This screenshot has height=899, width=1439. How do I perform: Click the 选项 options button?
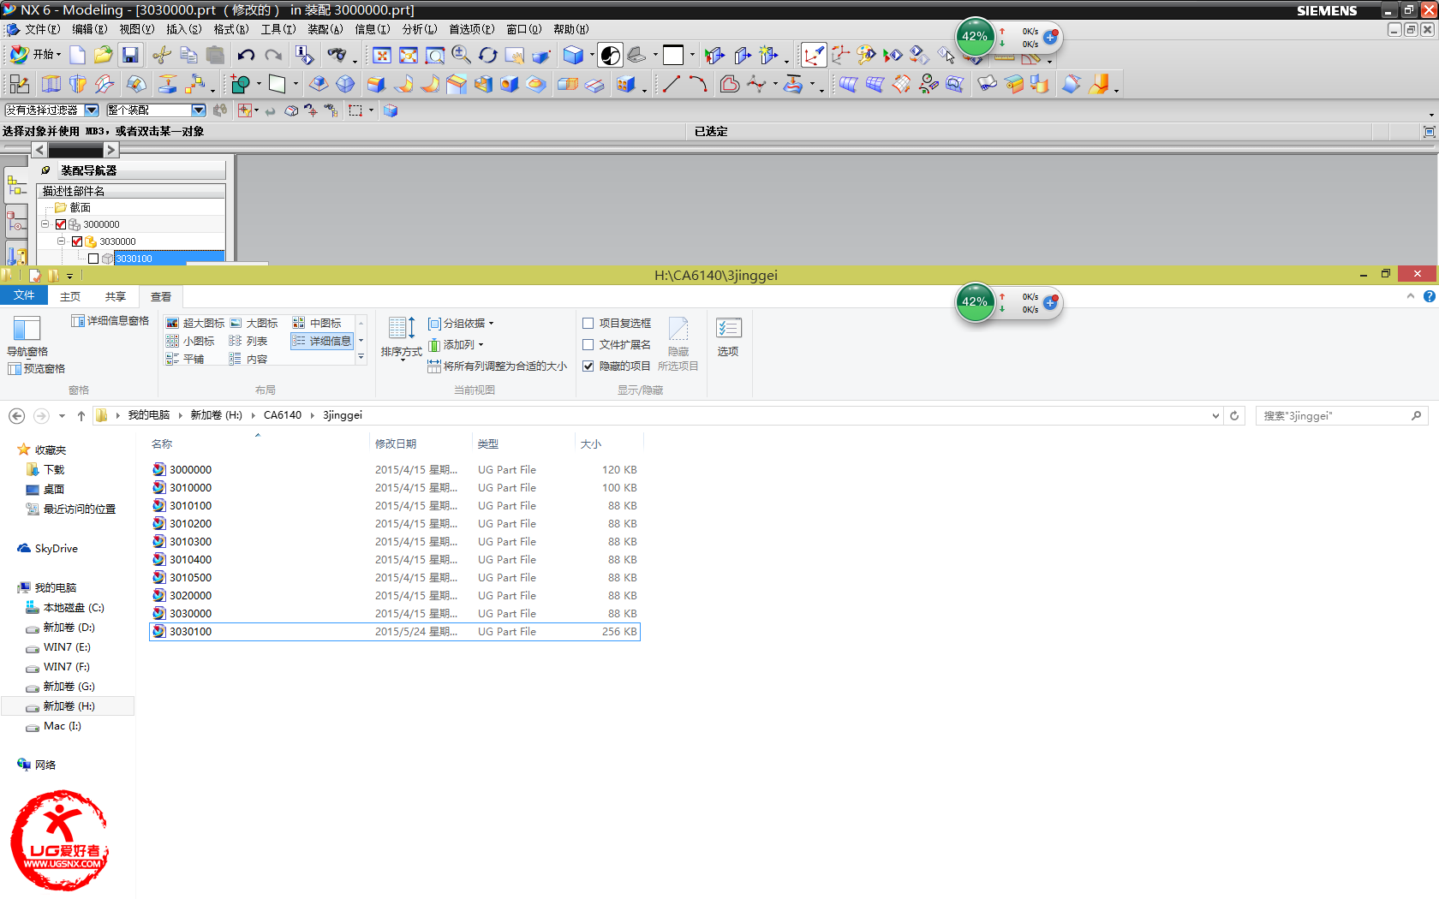[x=728, y=337]
